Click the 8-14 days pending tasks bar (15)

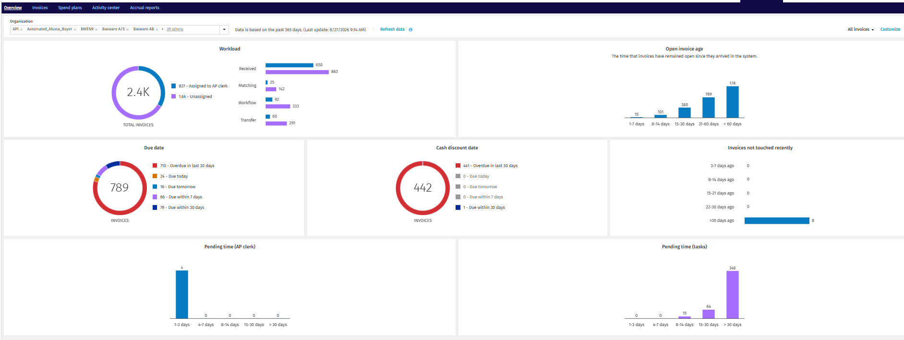tap(685, 317)
